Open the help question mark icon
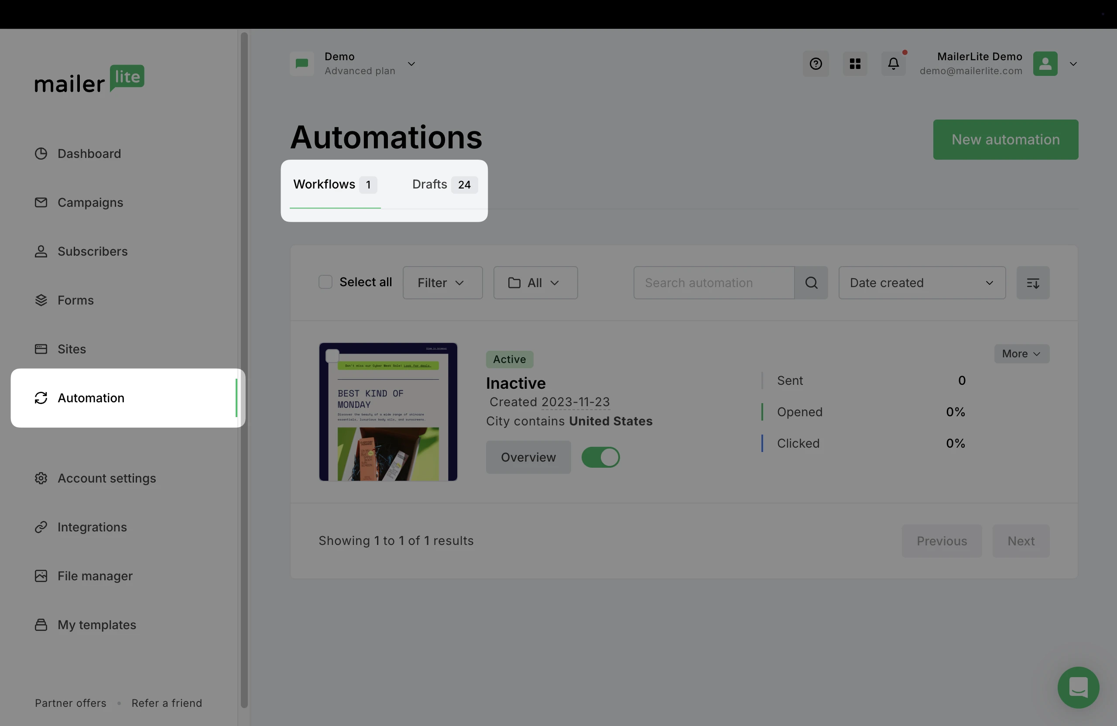Viewport: 1117px width, 726px height. coord(815,64)
